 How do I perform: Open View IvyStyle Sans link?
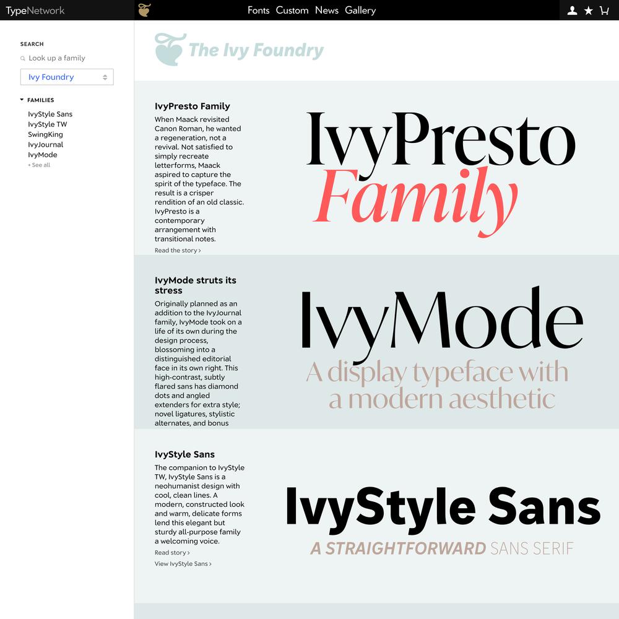(183, 564)
